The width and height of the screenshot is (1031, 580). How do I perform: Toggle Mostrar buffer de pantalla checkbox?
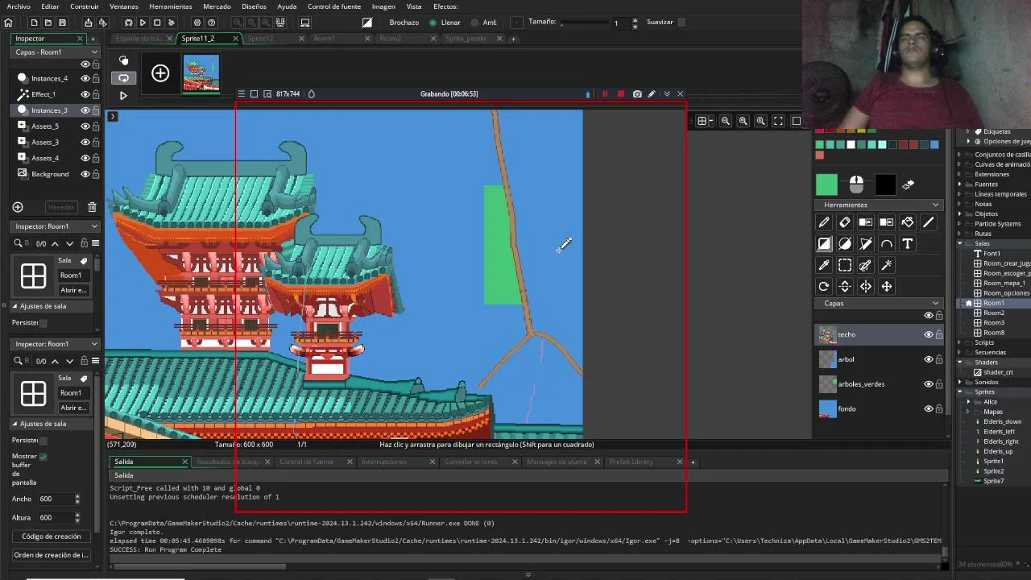click(43, 457)
